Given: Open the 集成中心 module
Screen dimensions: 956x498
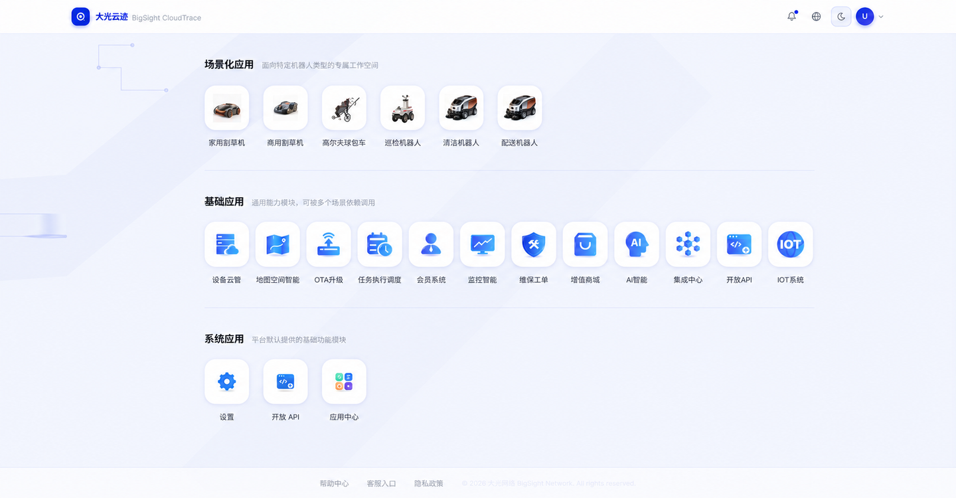Looking at the screenshot, I should coord(688,244).
